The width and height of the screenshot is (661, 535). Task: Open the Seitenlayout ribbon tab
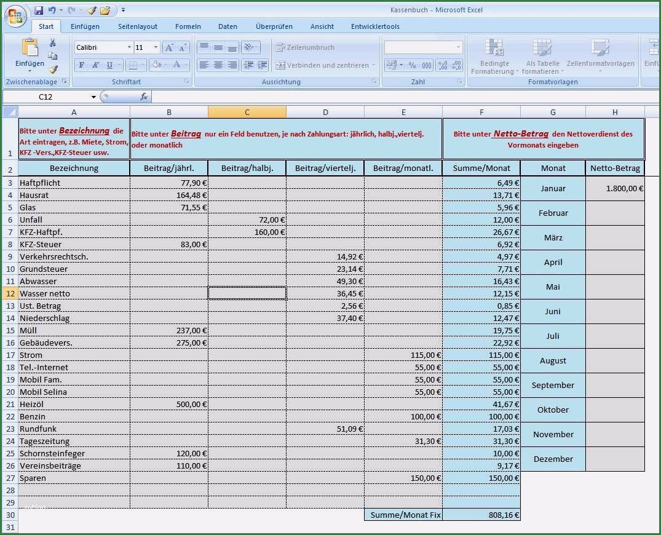click(138, 26)
